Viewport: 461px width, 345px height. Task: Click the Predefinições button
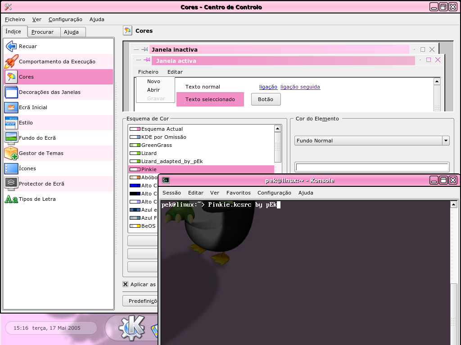click(x=140, y=301)
